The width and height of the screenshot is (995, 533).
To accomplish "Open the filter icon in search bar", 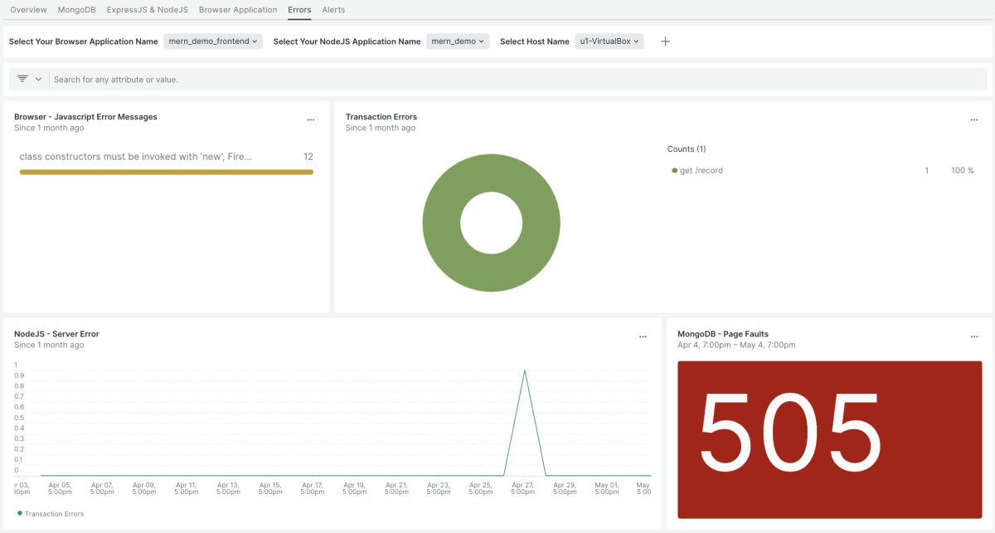I will (22, 79).
